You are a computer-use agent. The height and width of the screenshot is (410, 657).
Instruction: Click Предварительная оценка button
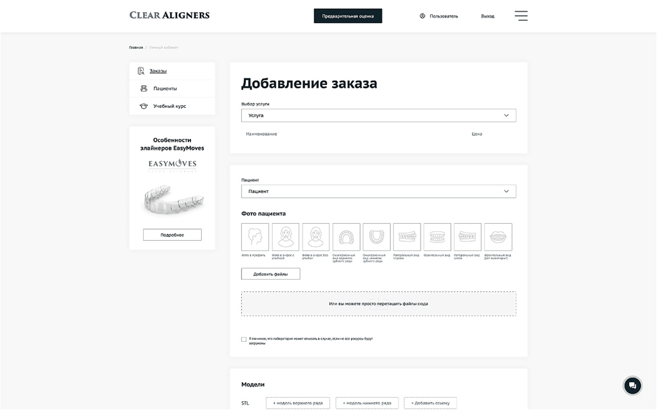(x=348, y=16)
